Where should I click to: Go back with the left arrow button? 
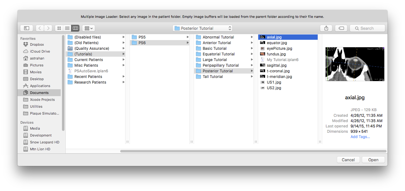(x=40, y=28)
